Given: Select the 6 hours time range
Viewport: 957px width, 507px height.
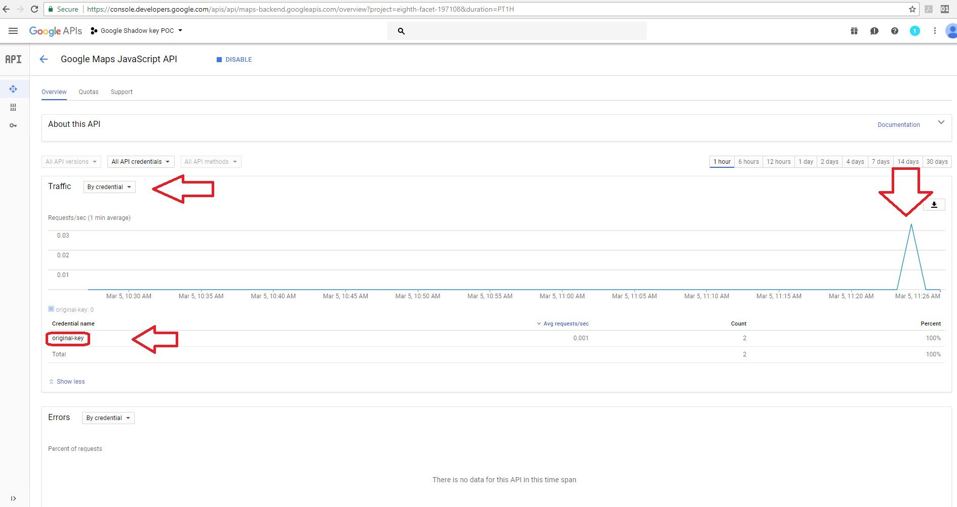Looking at the screenshot, I should point(748,162).
